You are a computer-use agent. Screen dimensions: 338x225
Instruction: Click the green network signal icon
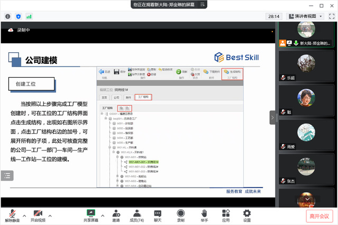[x=29, y=16]
